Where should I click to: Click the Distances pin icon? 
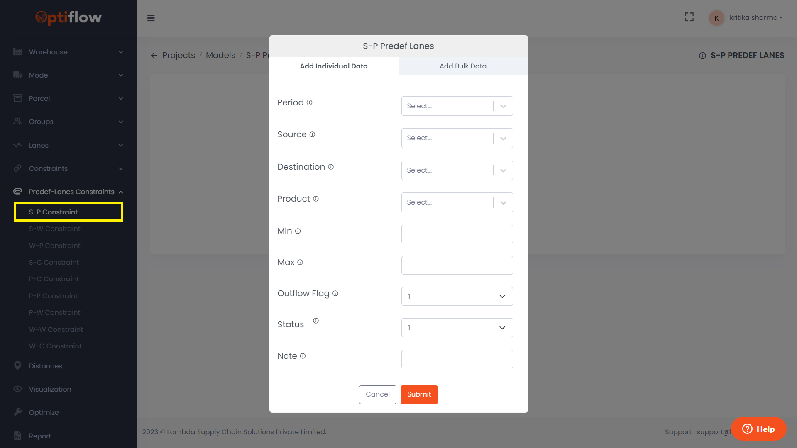click(17, 365)
